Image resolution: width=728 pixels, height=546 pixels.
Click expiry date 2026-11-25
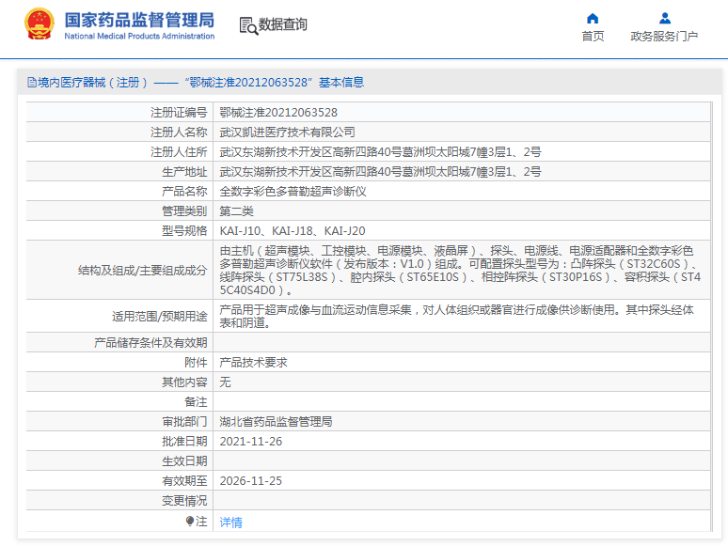250,480
